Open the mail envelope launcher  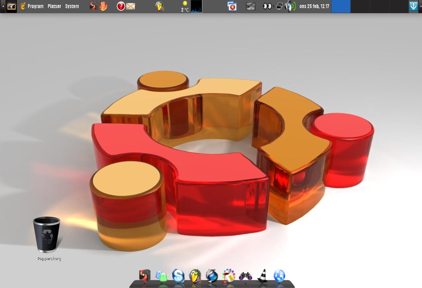[131, 6]
